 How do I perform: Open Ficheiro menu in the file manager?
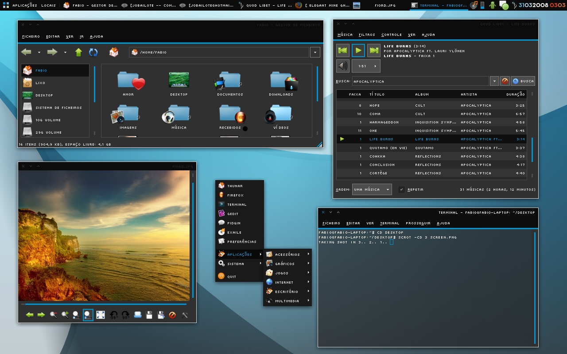[31, 36]
